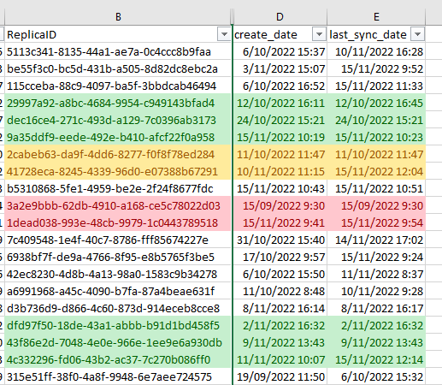Click last_sync_date 10/11/2022 9:28
The width and height of the screenshot is (442, 385).
point(376,291)
